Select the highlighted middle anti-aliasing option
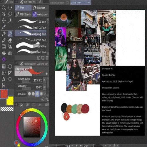The width and height of the screenshot is (147, 147). point(37,94)
